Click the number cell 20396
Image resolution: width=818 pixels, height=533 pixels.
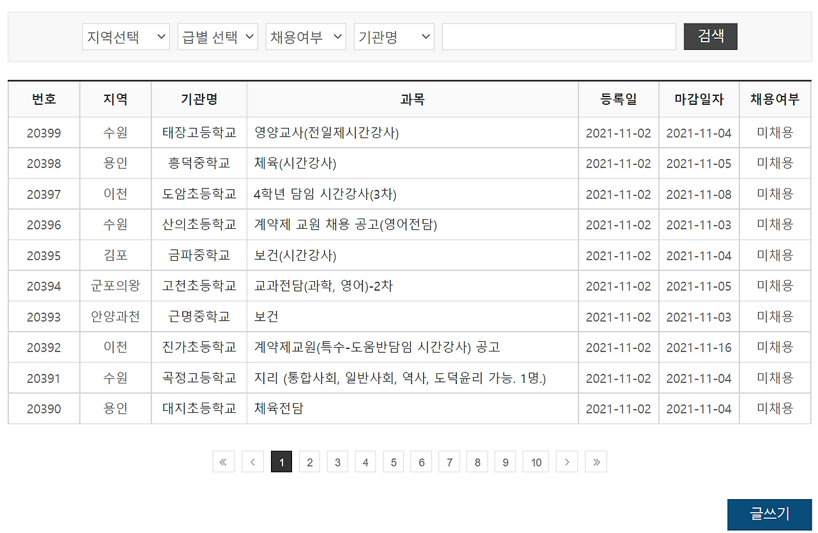(44, 225)
